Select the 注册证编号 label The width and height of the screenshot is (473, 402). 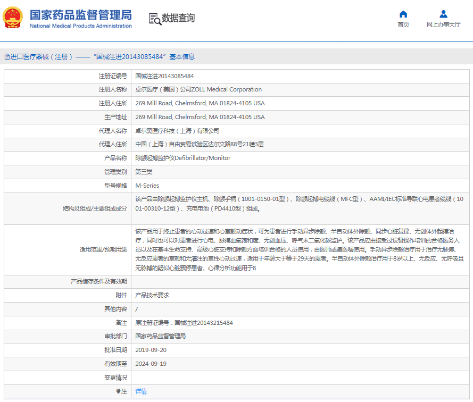point(113,76)
